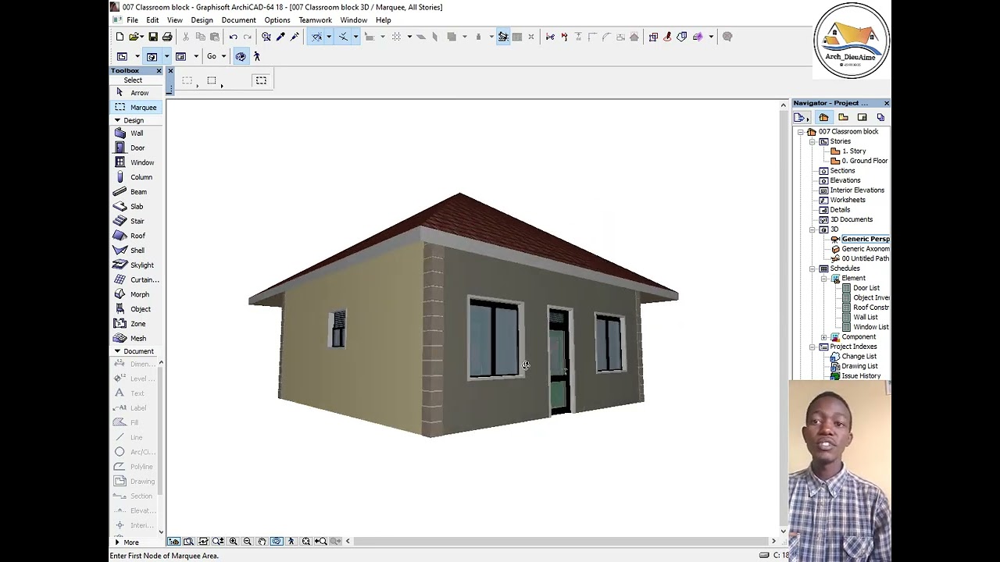Screen dimensions: 1000x562
Task: Open the Design menu
Action: 202,20
